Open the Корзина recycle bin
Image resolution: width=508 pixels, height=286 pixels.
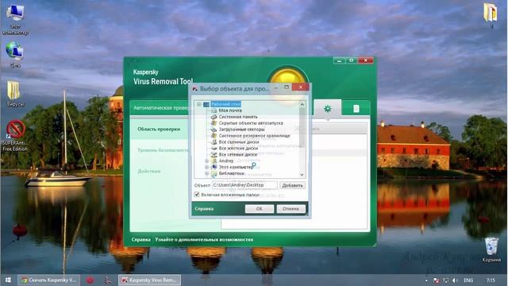[x=491, y=249]
